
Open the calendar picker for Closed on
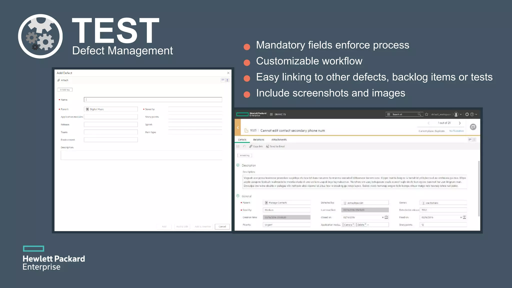(386, 217)
